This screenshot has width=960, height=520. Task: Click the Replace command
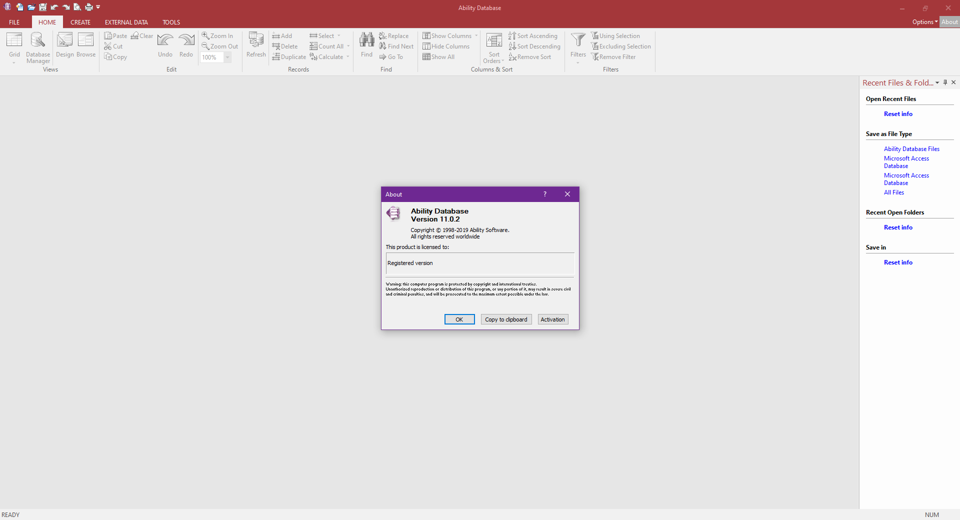[394, 36]
